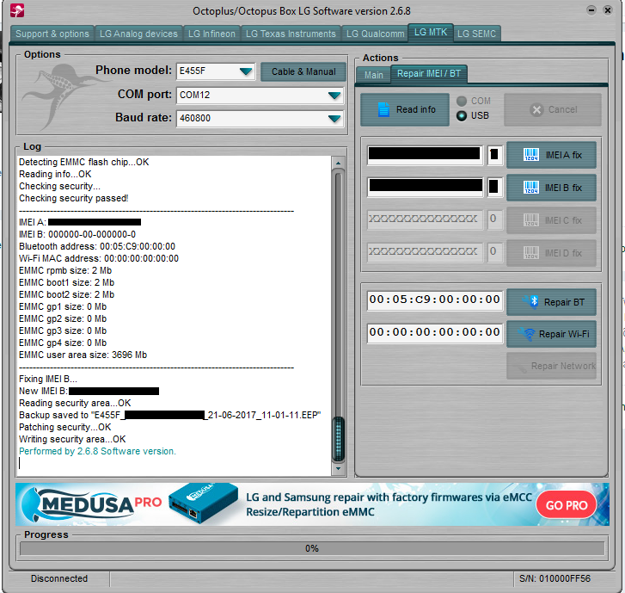Switch to LG SEMC tab

[x=476, y=34]
